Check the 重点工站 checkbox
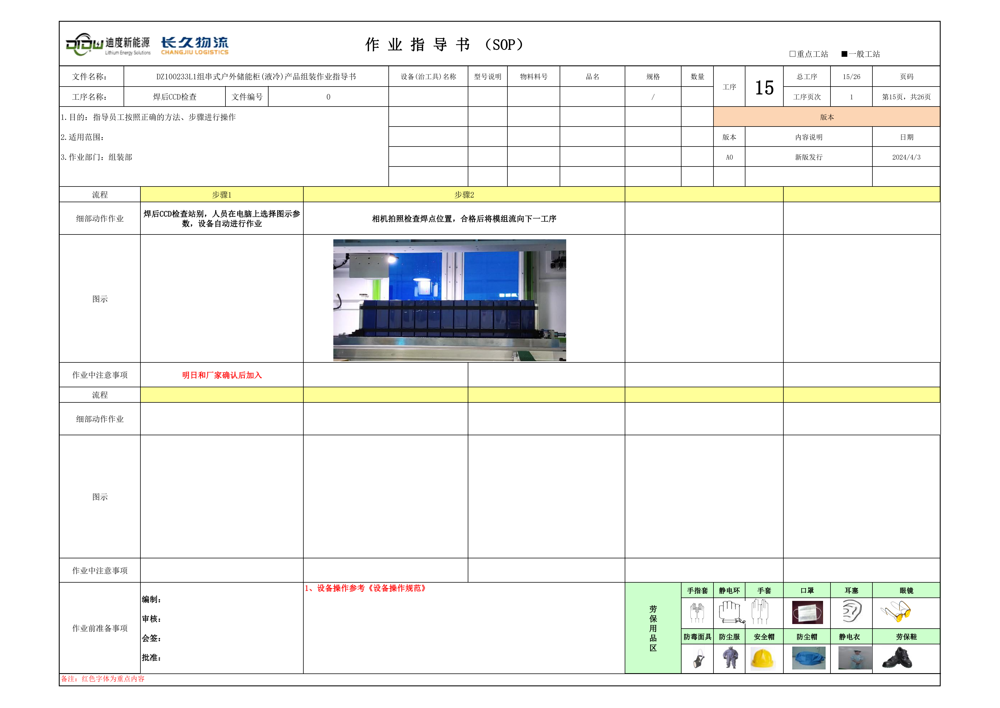Screen dimensions: 1000x708 pos(792,54)
